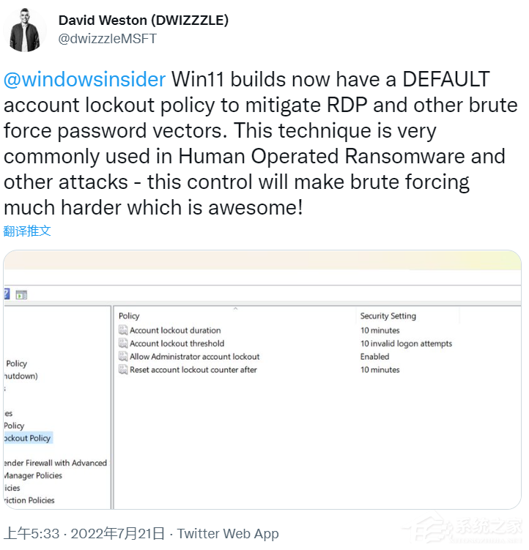Select the Manager Policies tree item
Viewport: 529px width, 550px height.
[33, 475]
